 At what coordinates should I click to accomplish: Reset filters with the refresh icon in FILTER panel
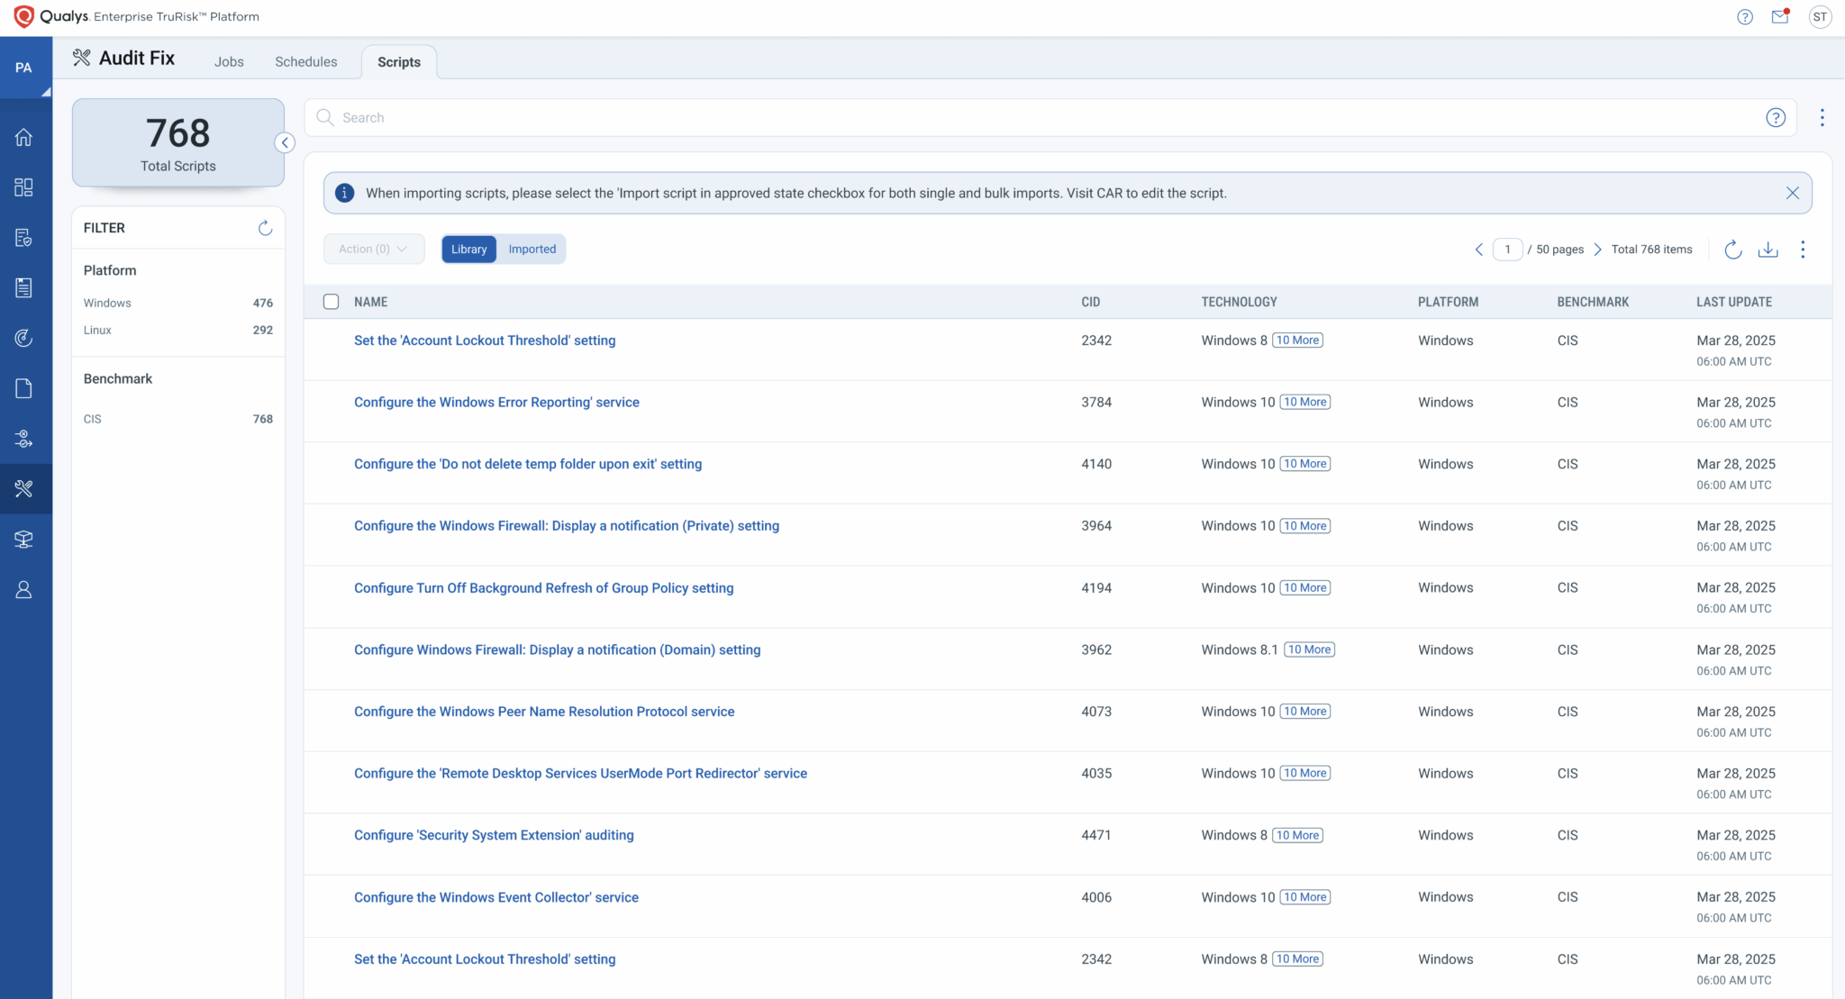click(x=265, y=228)
